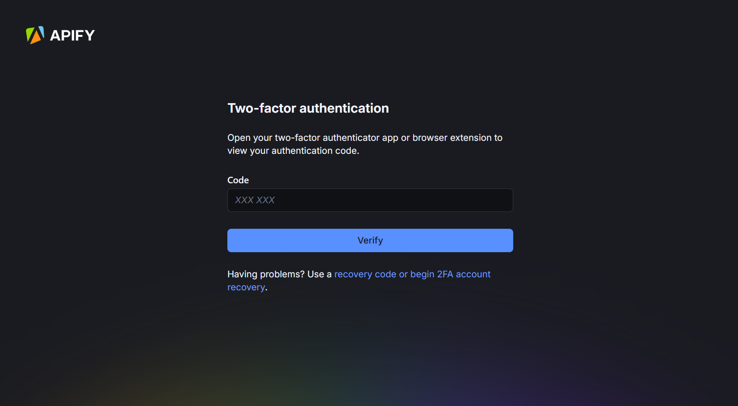Click the Two-factor authentication heading
738x406 pixels.
point(308,108)
